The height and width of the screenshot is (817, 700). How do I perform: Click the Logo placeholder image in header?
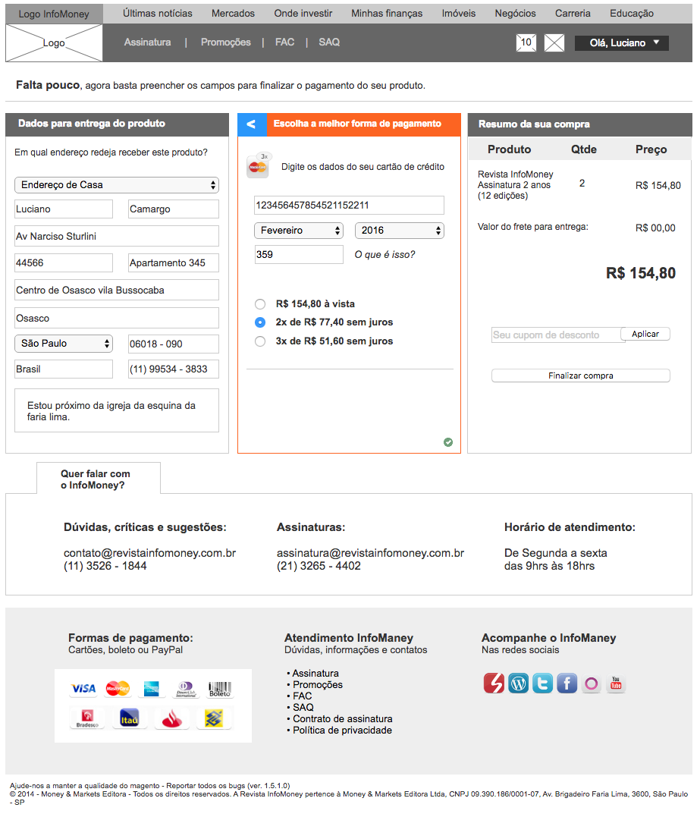pyautogui.click(x=54, y=42)
